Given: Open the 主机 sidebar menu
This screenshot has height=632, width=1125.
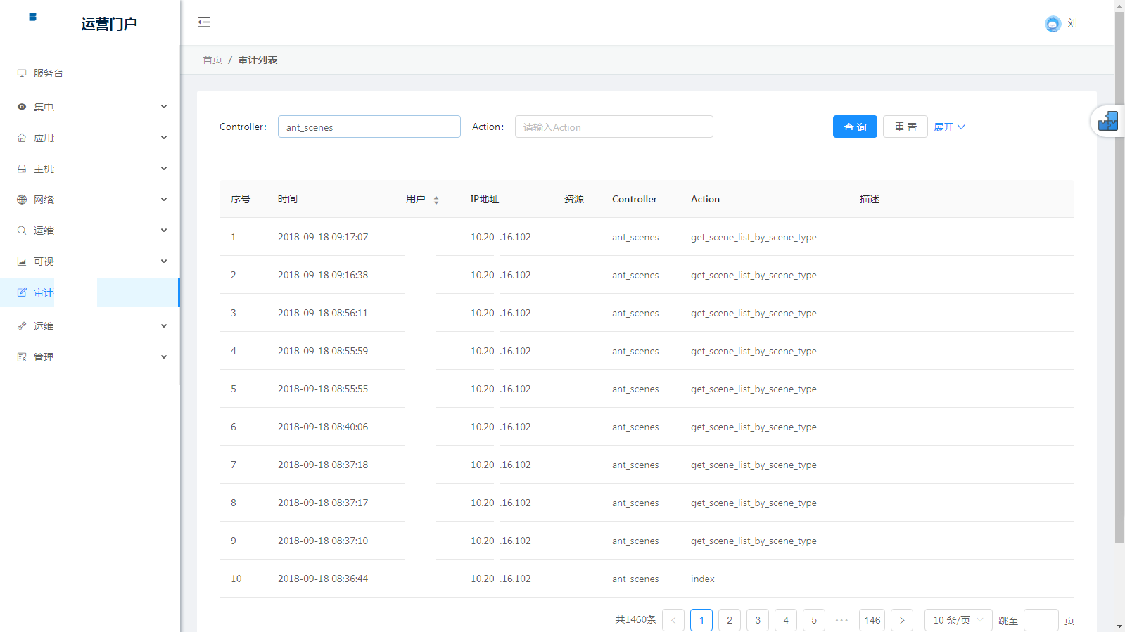Looking at the screenshot, I should tap(90, 169).
